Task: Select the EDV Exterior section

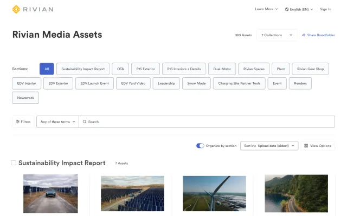Action: (58, 83)
